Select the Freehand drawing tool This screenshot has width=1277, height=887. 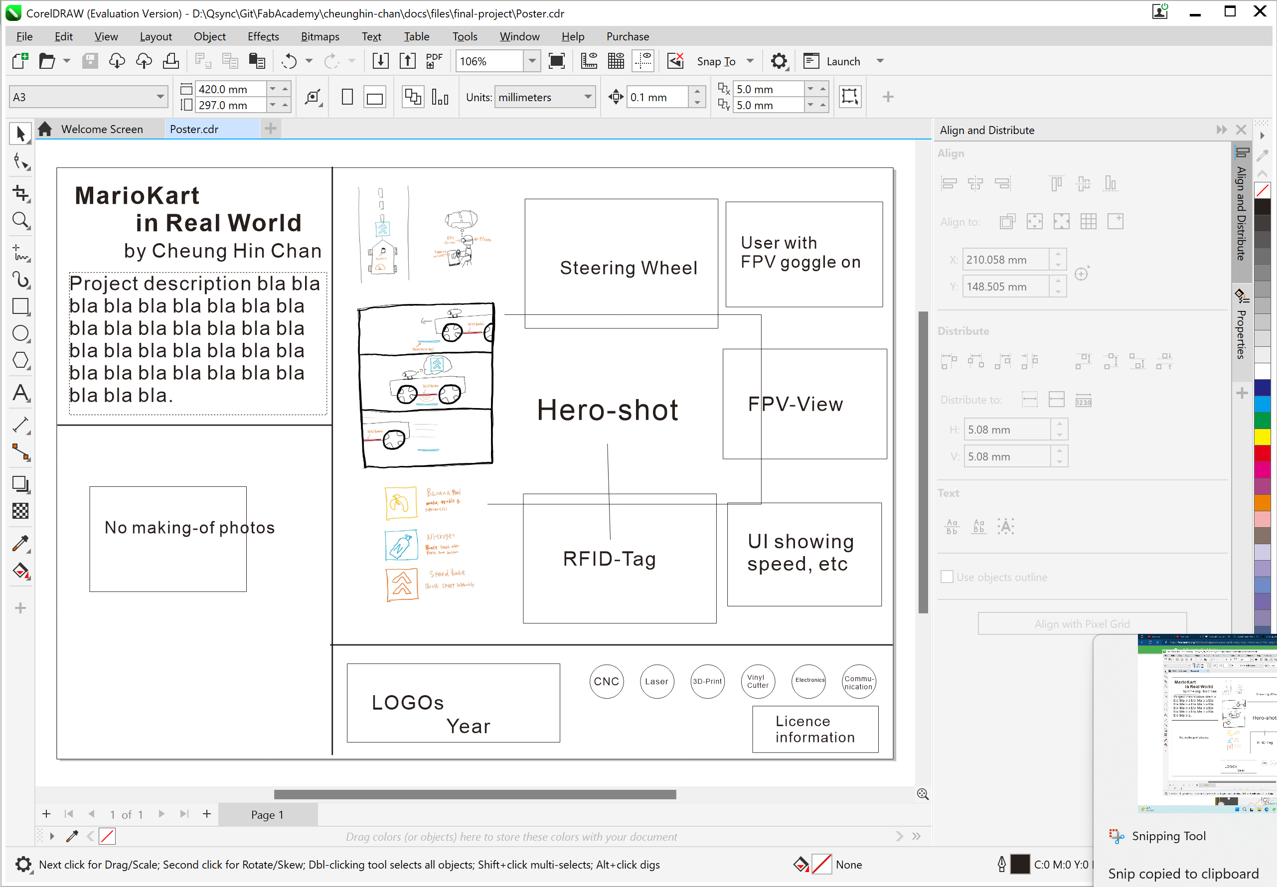(20, 252)
